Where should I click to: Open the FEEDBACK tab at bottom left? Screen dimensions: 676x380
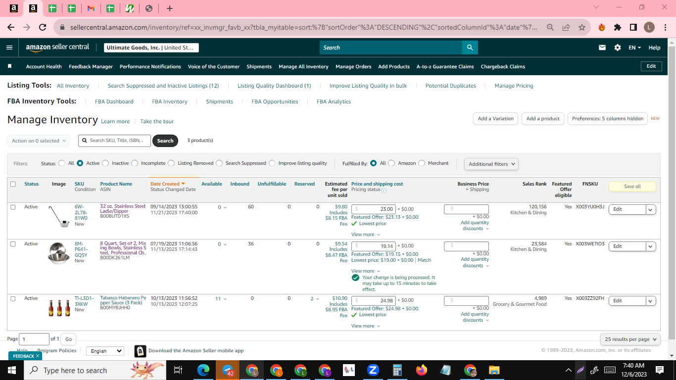tap(26, 356)
